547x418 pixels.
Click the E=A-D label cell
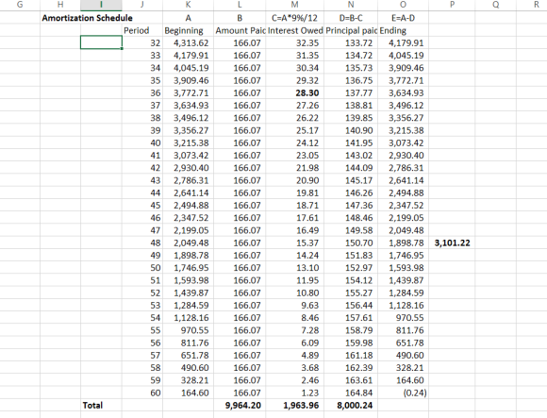[x=403, y=18]
